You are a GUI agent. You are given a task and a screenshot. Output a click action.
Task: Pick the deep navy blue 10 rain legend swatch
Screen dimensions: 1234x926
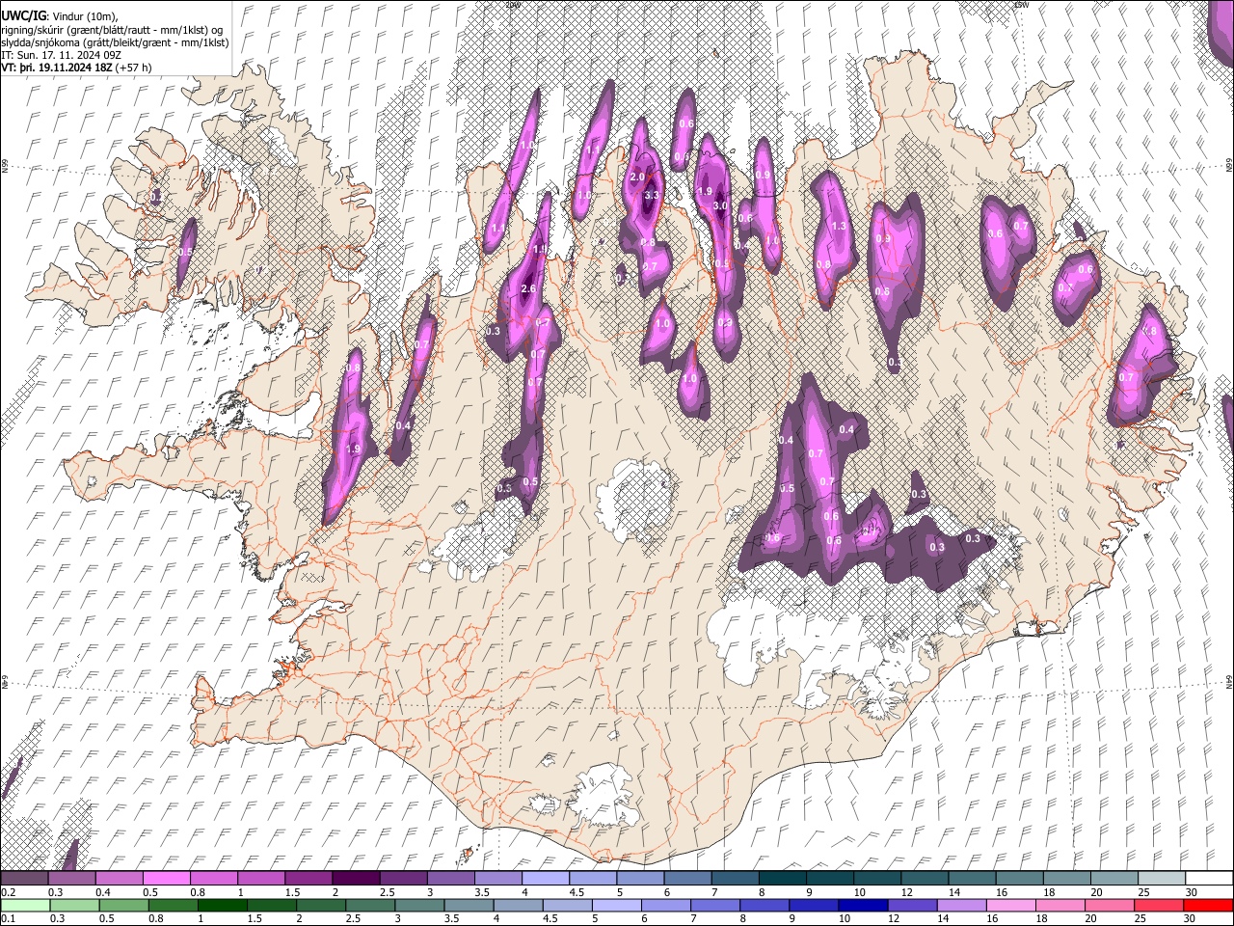click(x=864, y=905)
